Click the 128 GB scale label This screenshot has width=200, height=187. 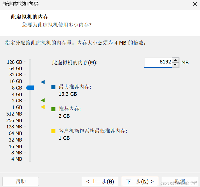click(x=15, y=62)
